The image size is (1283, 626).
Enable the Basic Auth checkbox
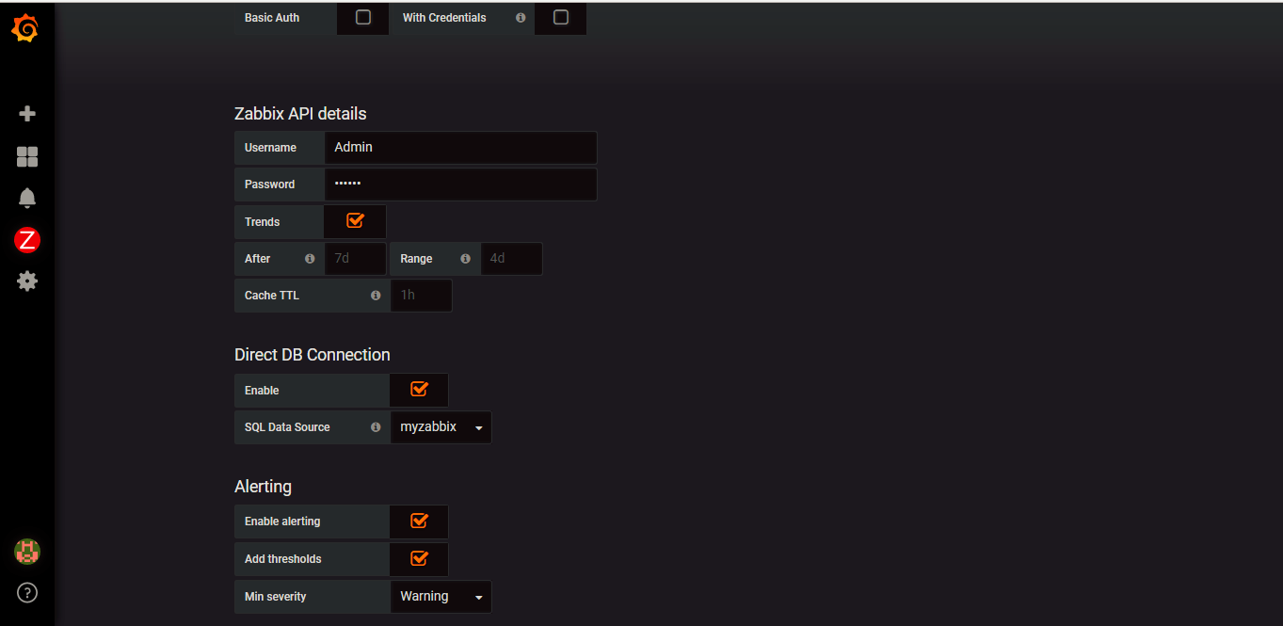point(363,17)
